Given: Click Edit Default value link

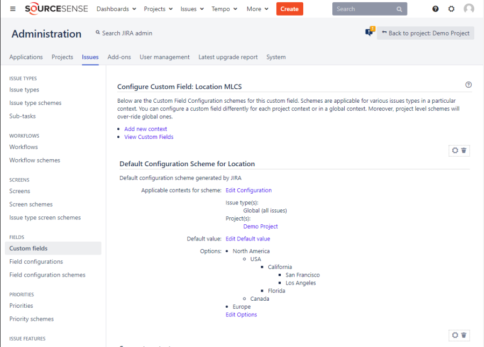Looking at the screenshot, I should coord(247,239).
